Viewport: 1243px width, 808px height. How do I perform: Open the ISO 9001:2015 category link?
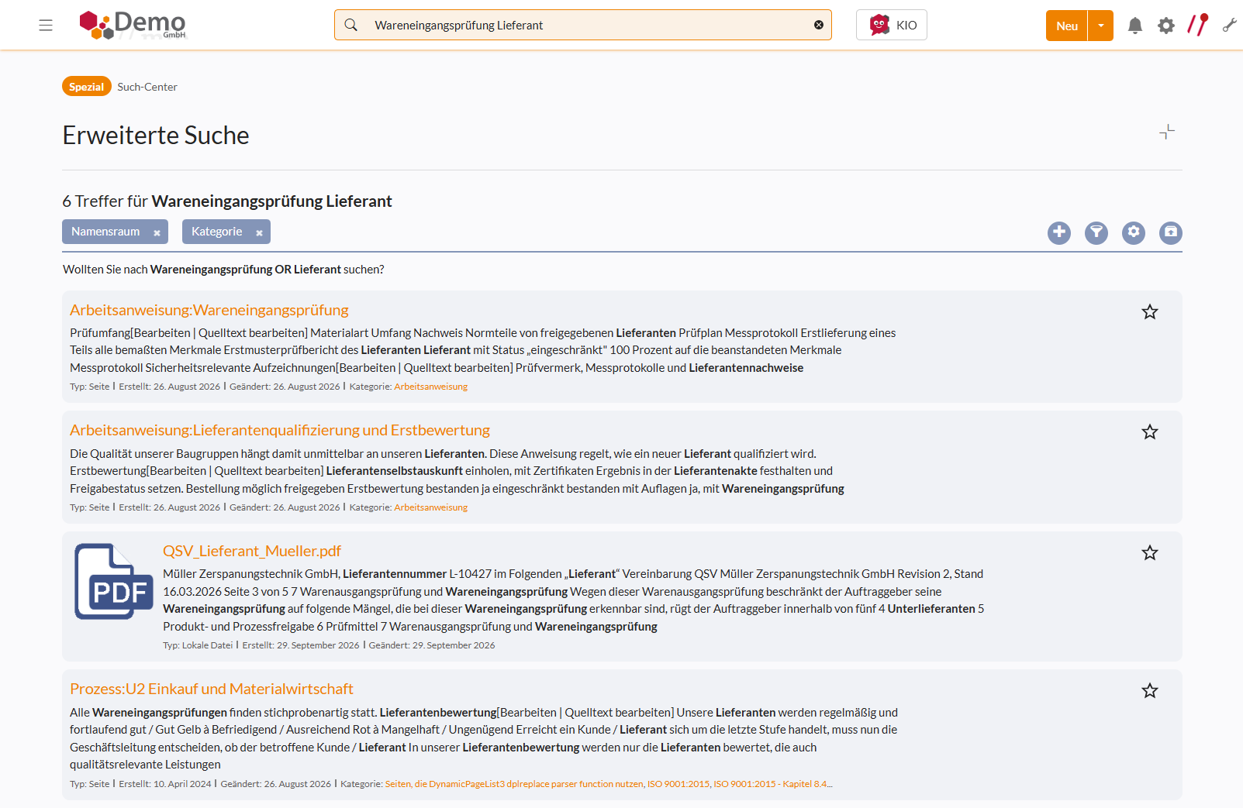click(678, 784)
